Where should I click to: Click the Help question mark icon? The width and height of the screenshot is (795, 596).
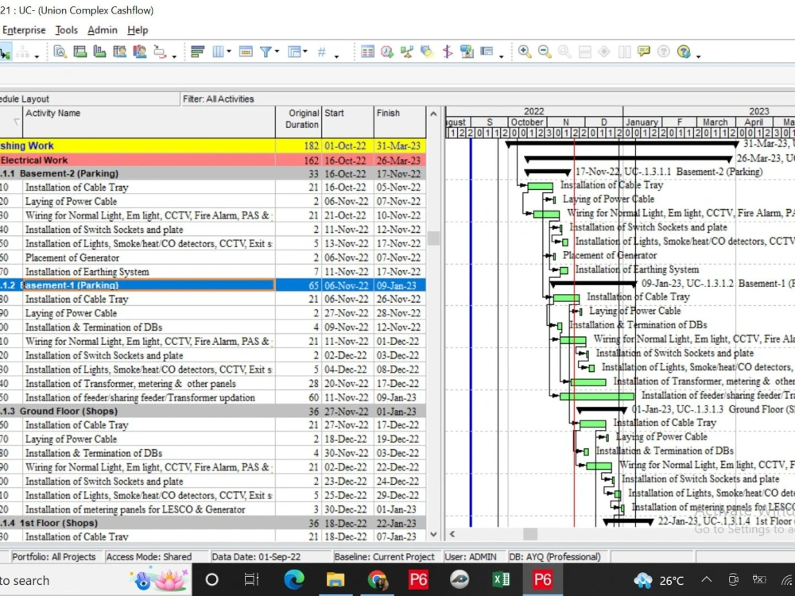coord(664,51)
